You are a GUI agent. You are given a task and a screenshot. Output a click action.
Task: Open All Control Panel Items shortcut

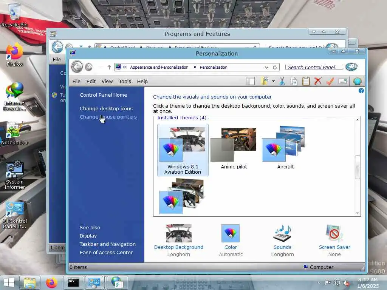click(x=15, y=215)
